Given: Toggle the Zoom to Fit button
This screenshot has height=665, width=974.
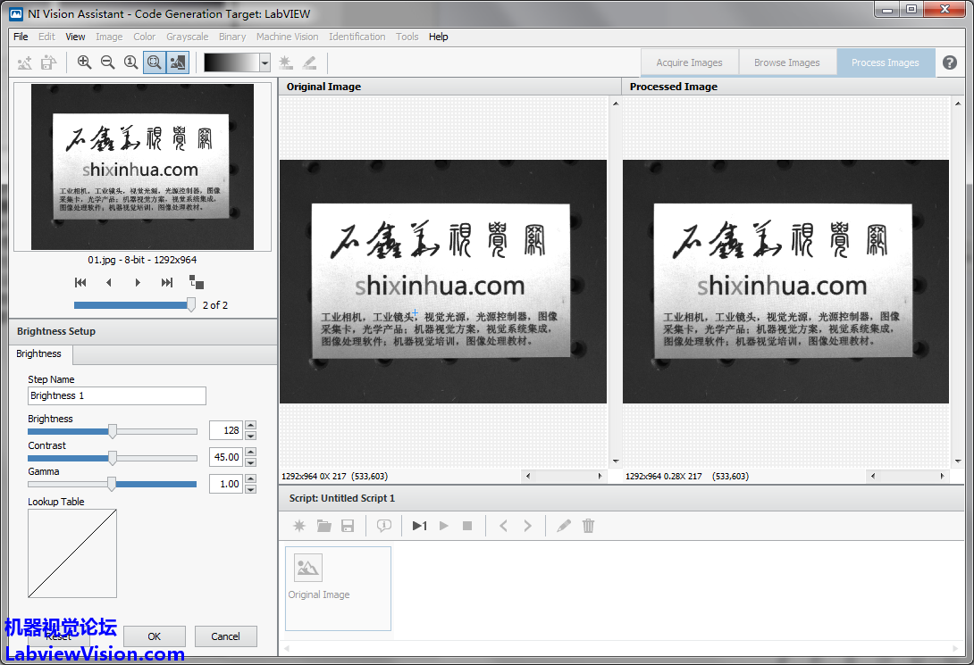Looking at the screenshot, I should coord(154,62).
